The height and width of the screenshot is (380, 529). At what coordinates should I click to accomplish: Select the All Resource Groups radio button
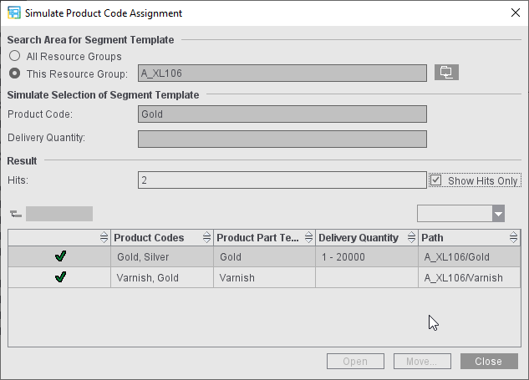click(14, 57)
